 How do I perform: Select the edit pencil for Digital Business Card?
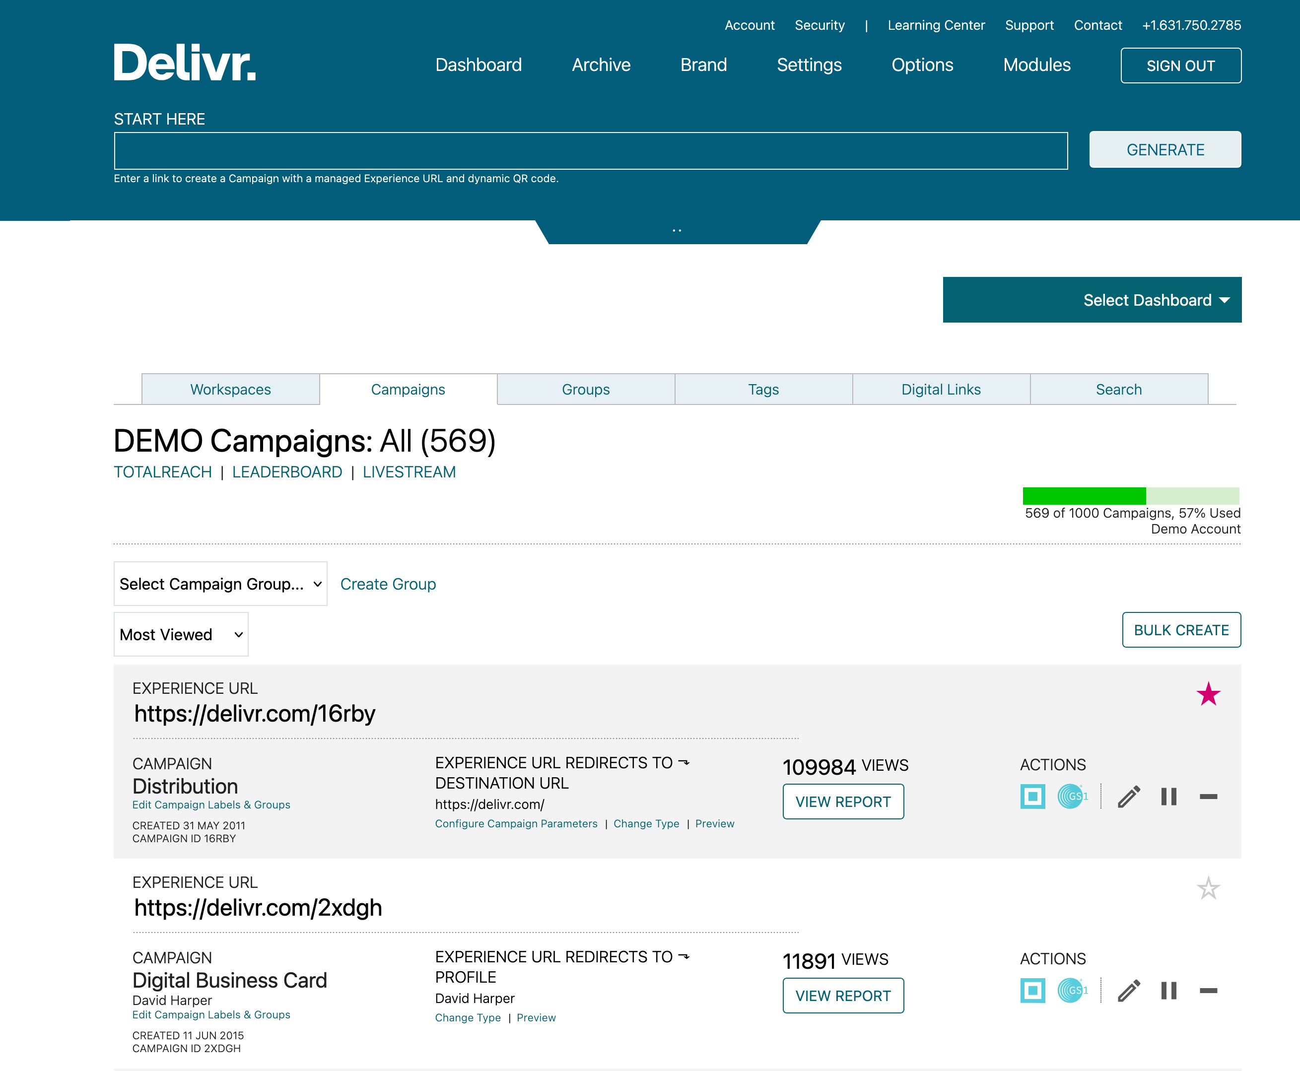pos(1128,991)
